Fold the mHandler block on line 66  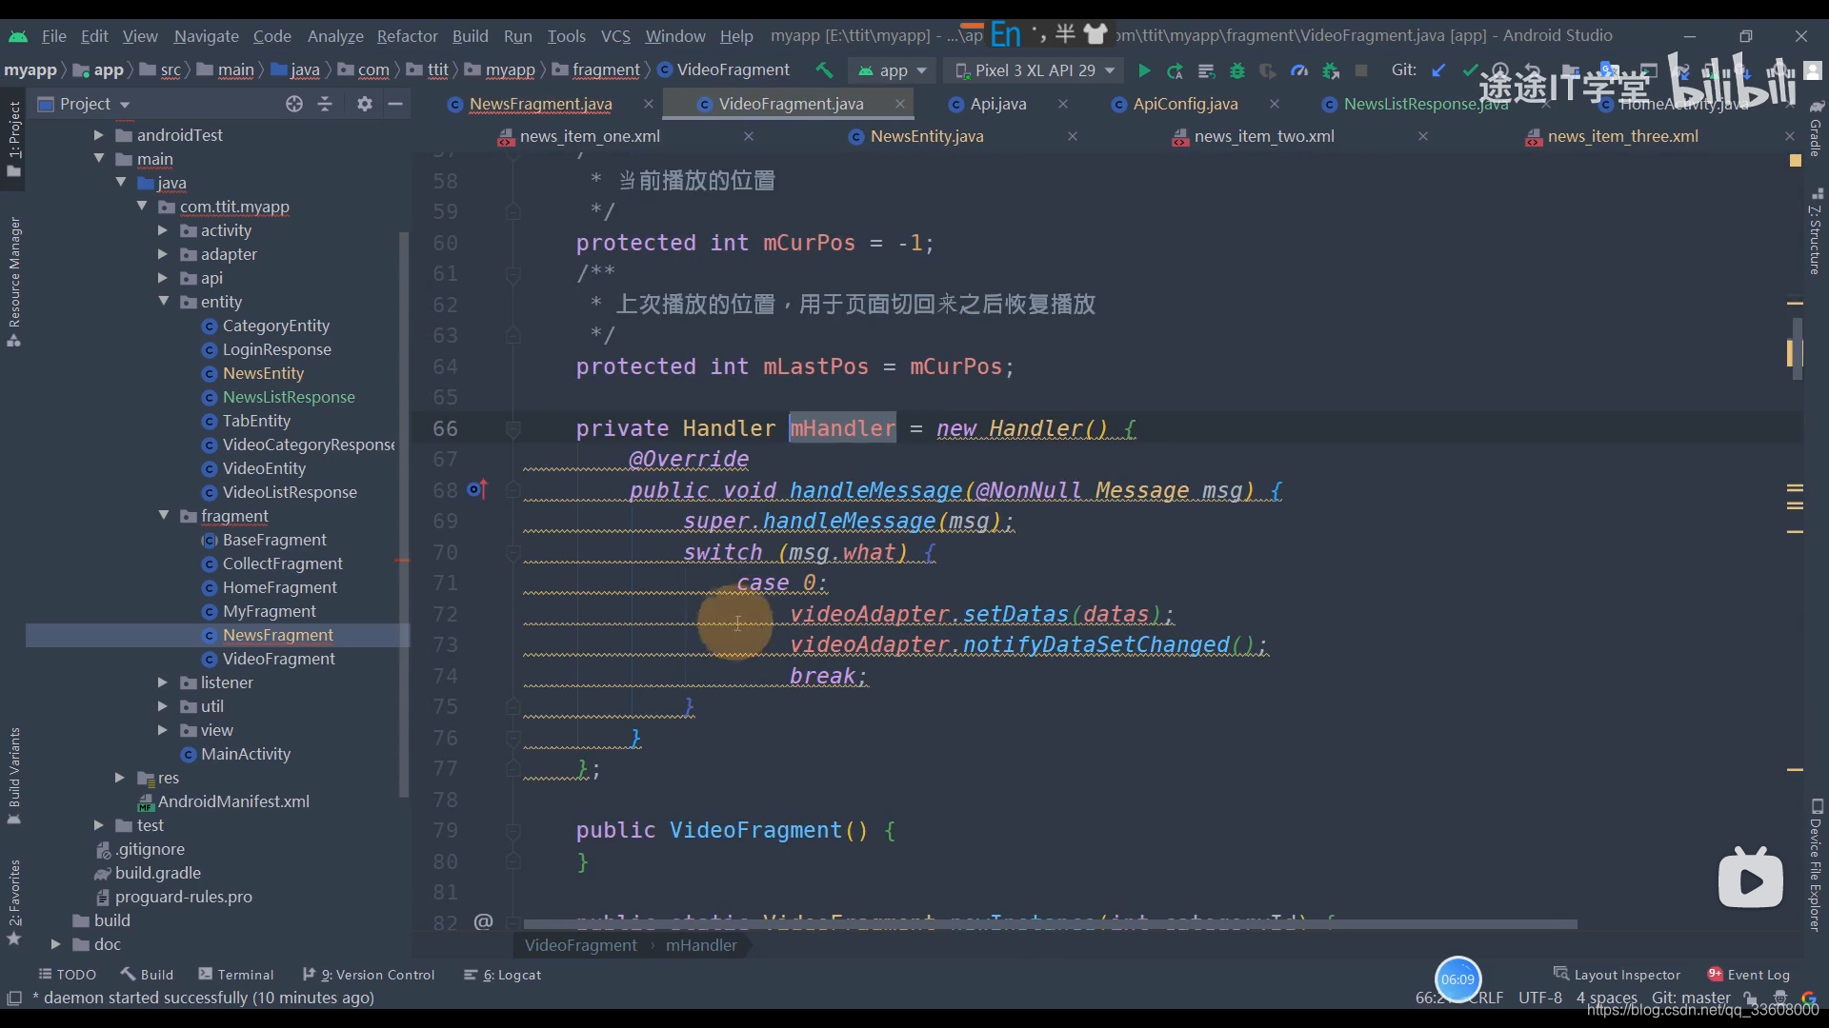click(x=513, y=428)
